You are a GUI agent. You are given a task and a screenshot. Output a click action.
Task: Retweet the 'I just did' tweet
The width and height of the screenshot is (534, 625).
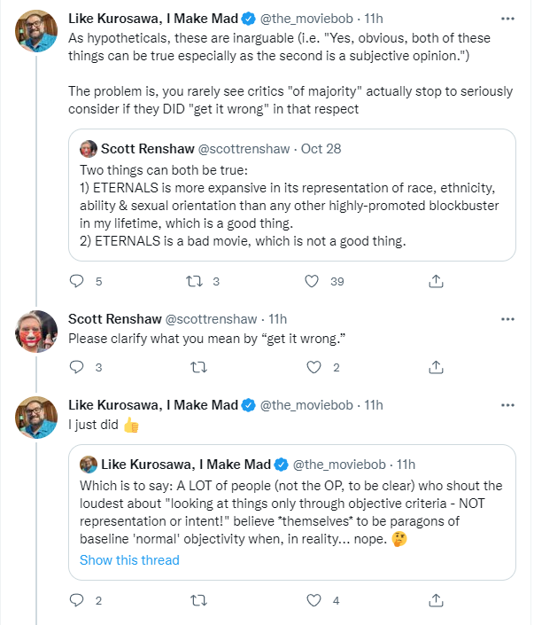tap(198, 600)
